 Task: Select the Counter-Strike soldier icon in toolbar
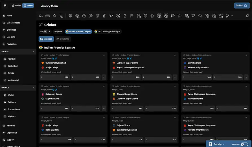click(x=104, y=16)
